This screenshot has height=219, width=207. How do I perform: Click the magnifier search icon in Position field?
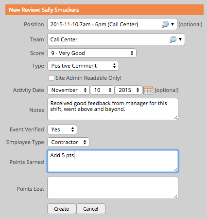[x=165, y=24]
